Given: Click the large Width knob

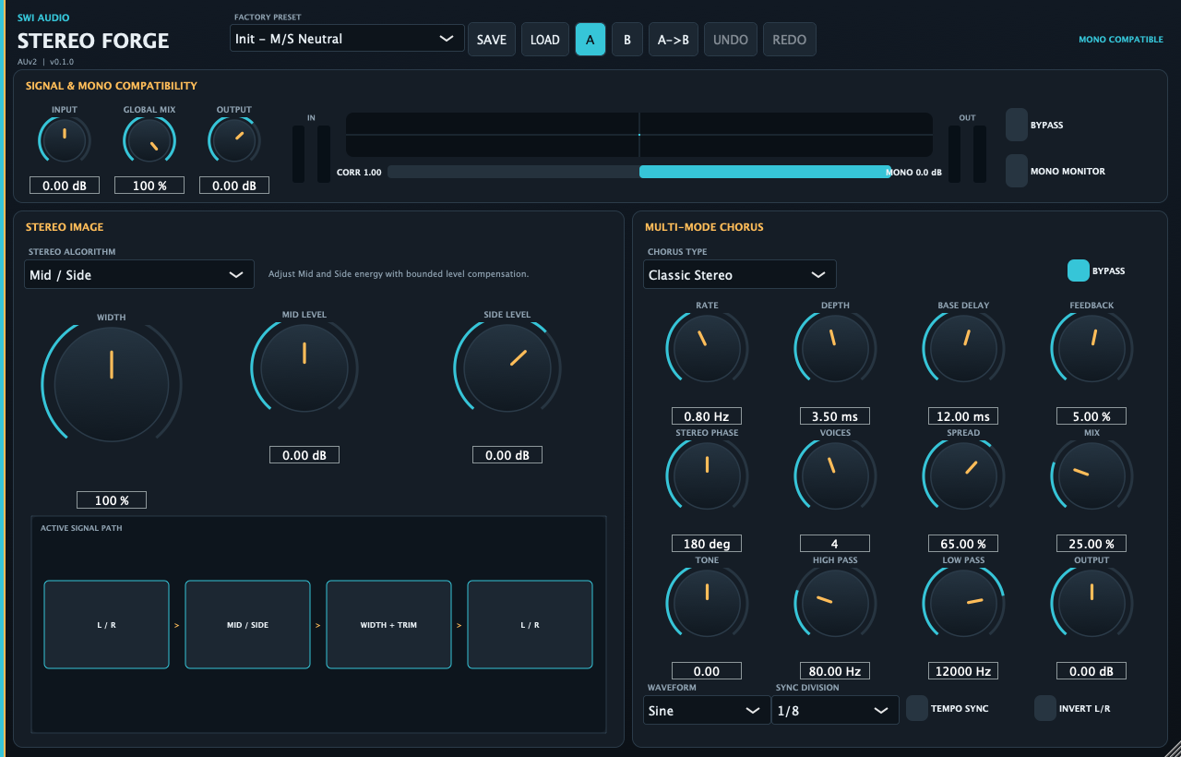Looking at the screenshot, I should coord(112,383).
